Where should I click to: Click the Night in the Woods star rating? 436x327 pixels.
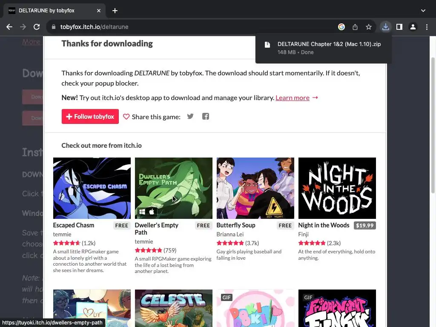click(x=312, y=243)
